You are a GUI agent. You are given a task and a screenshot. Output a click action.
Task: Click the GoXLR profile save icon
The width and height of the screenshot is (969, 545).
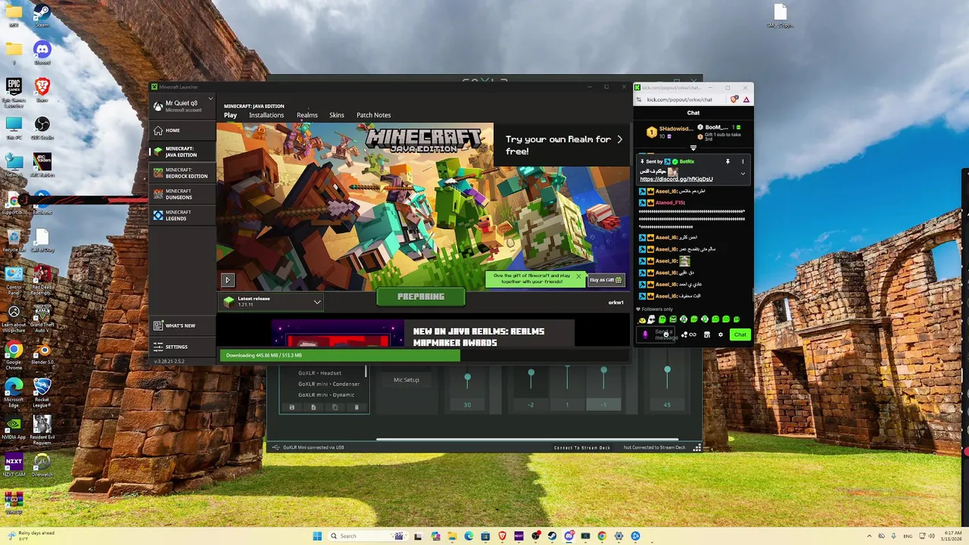291,407
